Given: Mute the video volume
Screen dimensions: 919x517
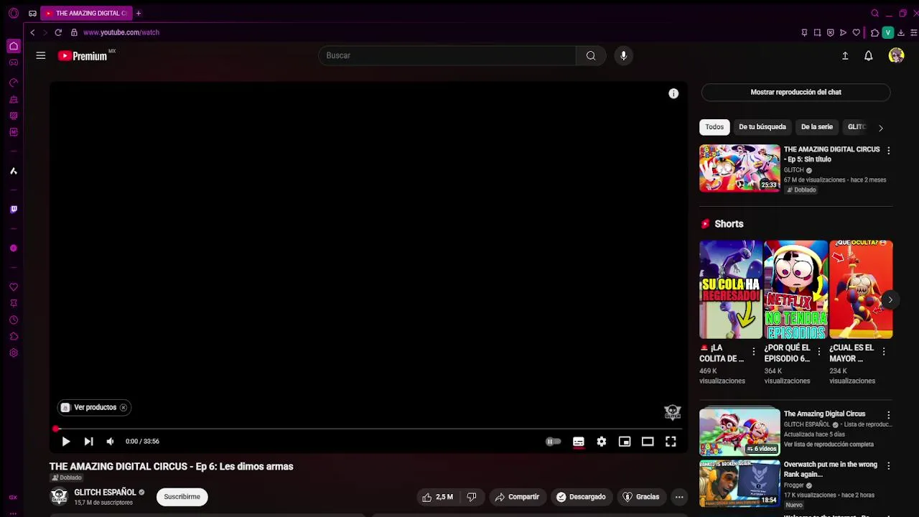Looking at the screenshot, I should [x=110, y=442].
